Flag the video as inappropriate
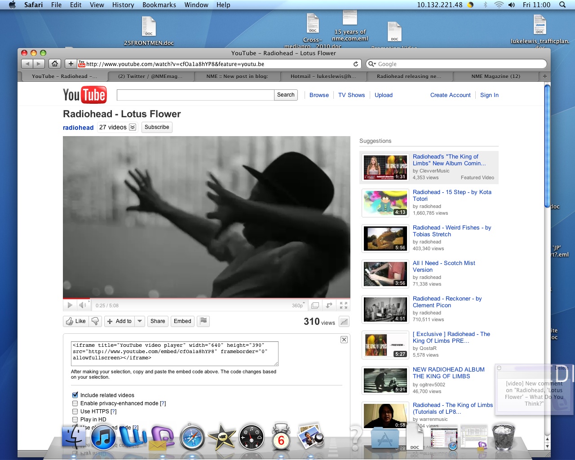This screenshot has height=460, width=575. (203, 321)
